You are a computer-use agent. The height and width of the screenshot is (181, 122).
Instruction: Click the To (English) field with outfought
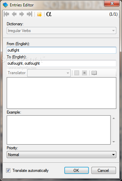pos(62,63)
